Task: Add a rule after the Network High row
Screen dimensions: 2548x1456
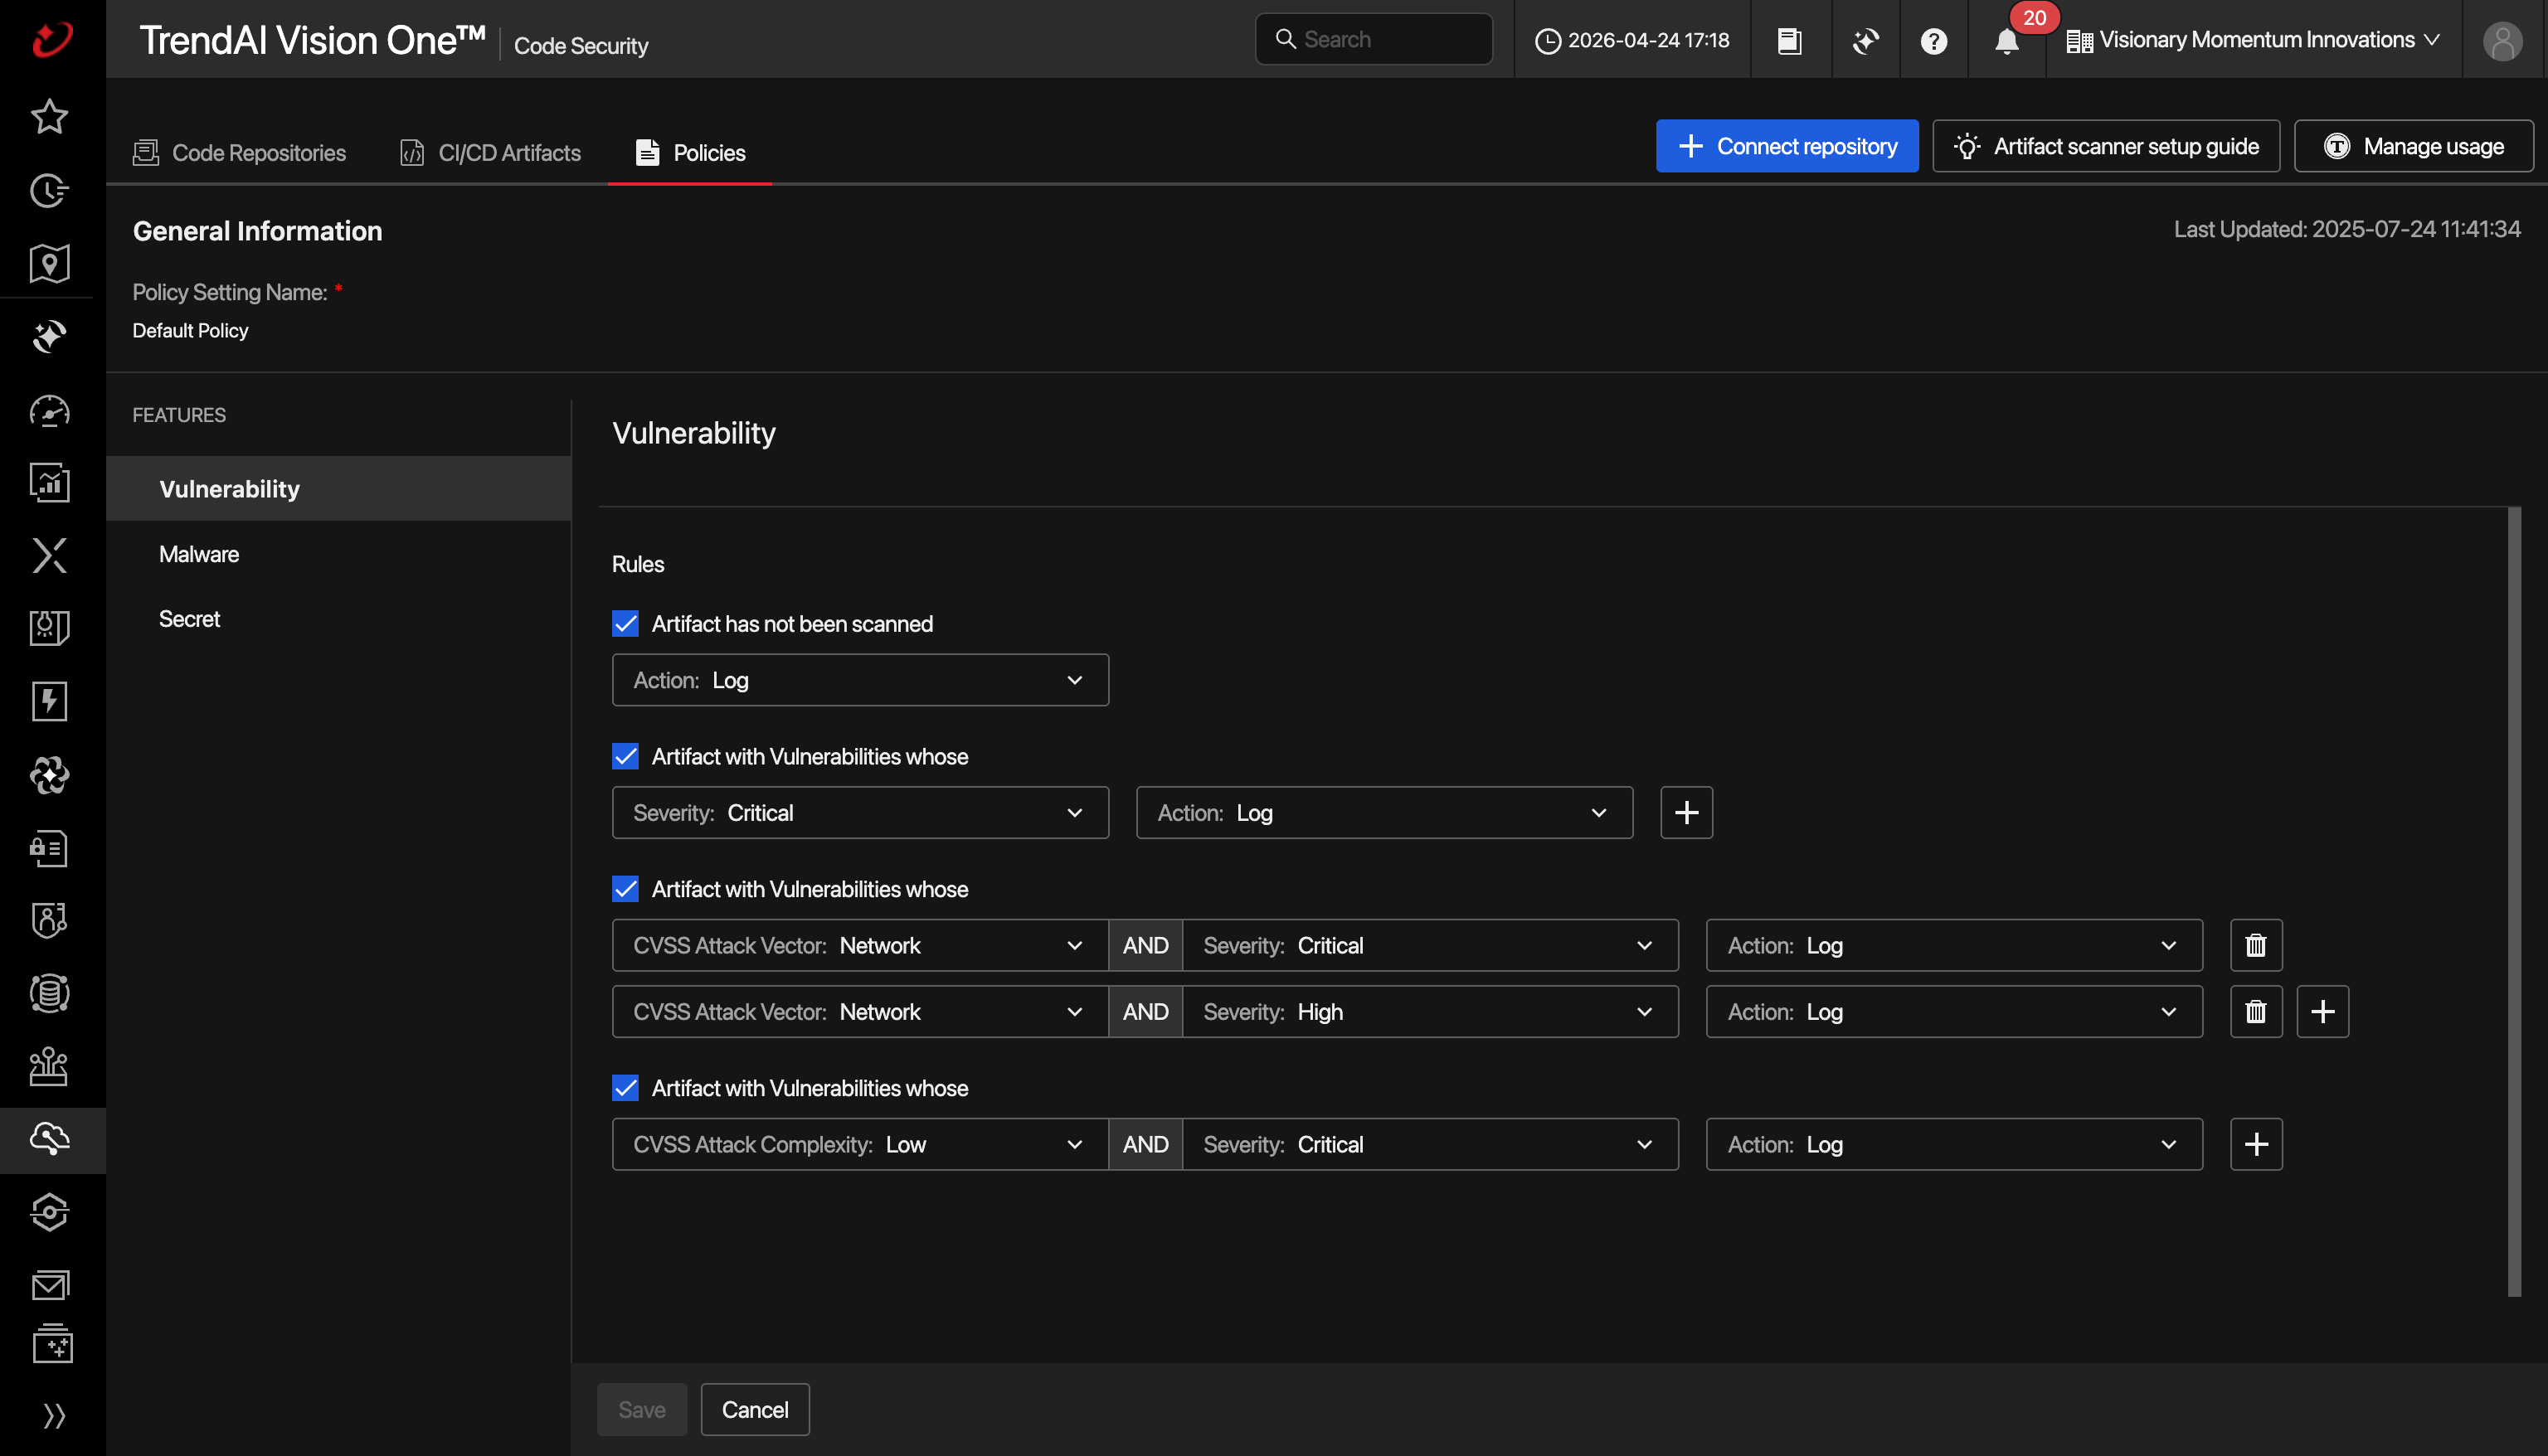Action: 2322,1011
